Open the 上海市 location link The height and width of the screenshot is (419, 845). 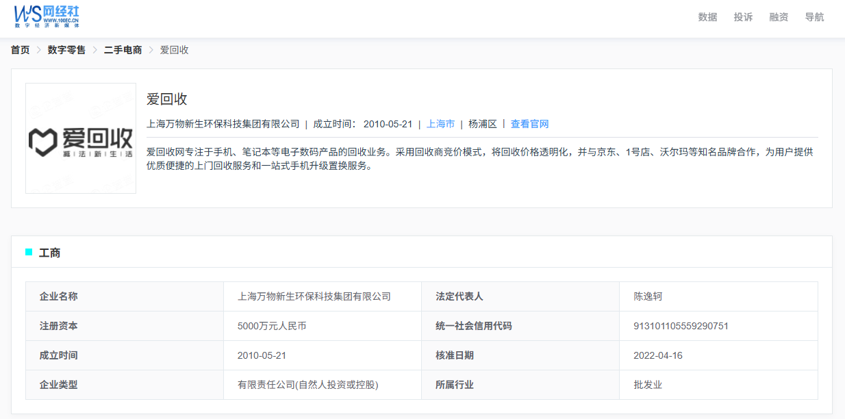click(x=440, y=124)
